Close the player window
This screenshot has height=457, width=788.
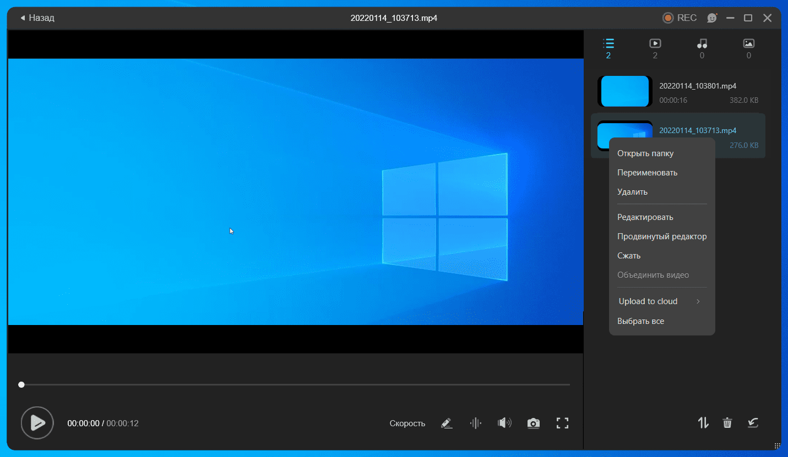point(767,18)
